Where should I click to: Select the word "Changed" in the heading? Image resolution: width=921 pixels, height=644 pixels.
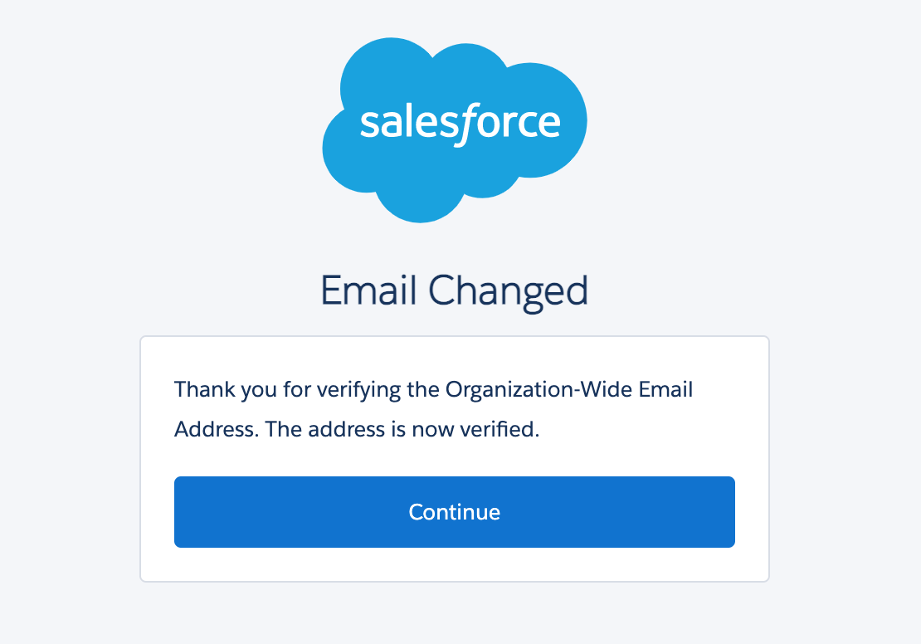click(508, 291)
